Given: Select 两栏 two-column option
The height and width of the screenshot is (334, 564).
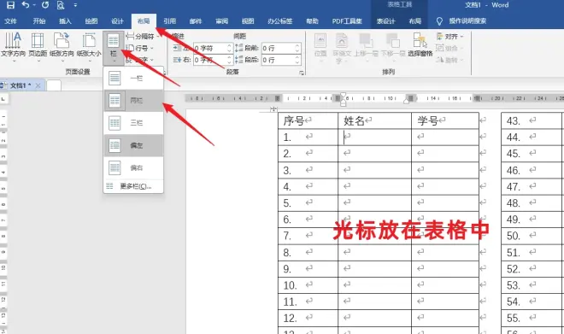Looking at the screenshot, I should pyautogui.click(x=133, y=101).
